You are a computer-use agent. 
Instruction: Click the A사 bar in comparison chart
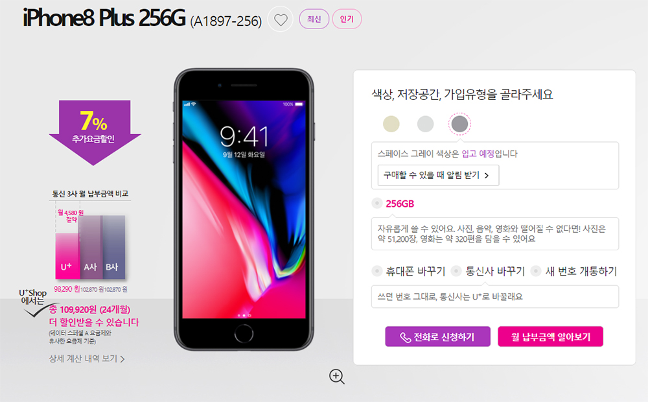(x=91, y=247)
